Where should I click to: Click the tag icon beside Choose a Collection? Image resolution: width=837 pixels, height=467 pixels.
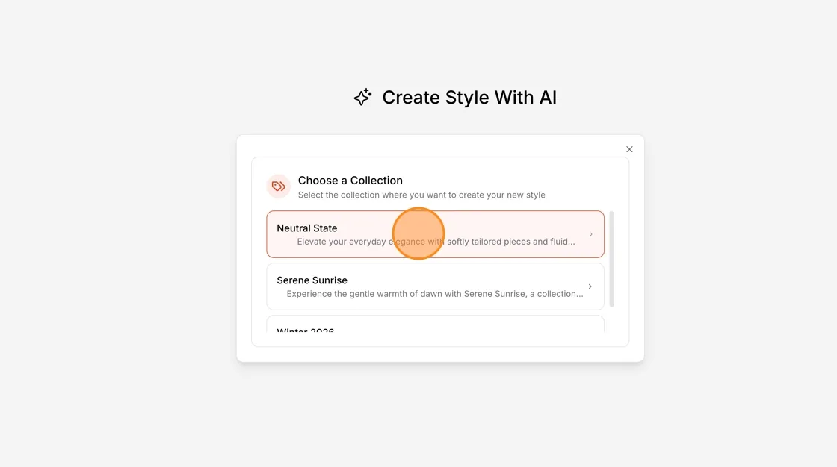pos(278,186)
